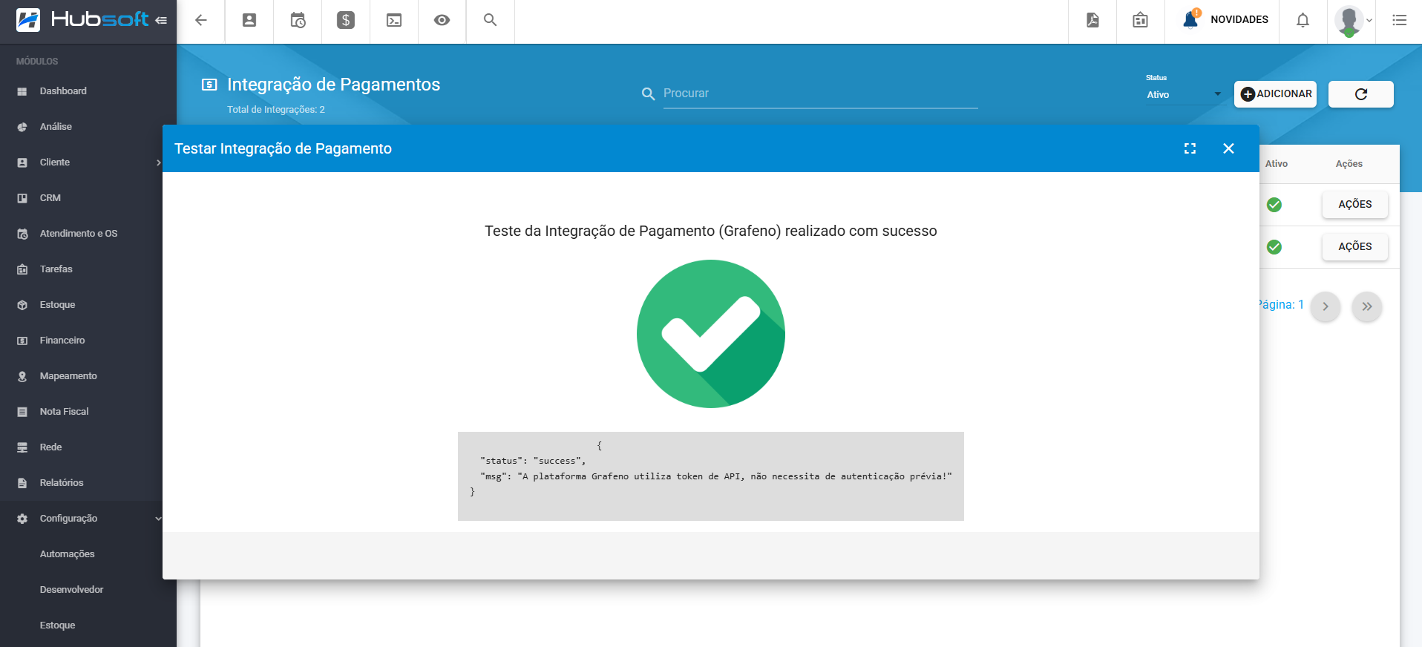Open the calendar agenda icon near Novidades
This screenshot has width=1422, height=647.
pyautogui.click(x=1141, y=20)
